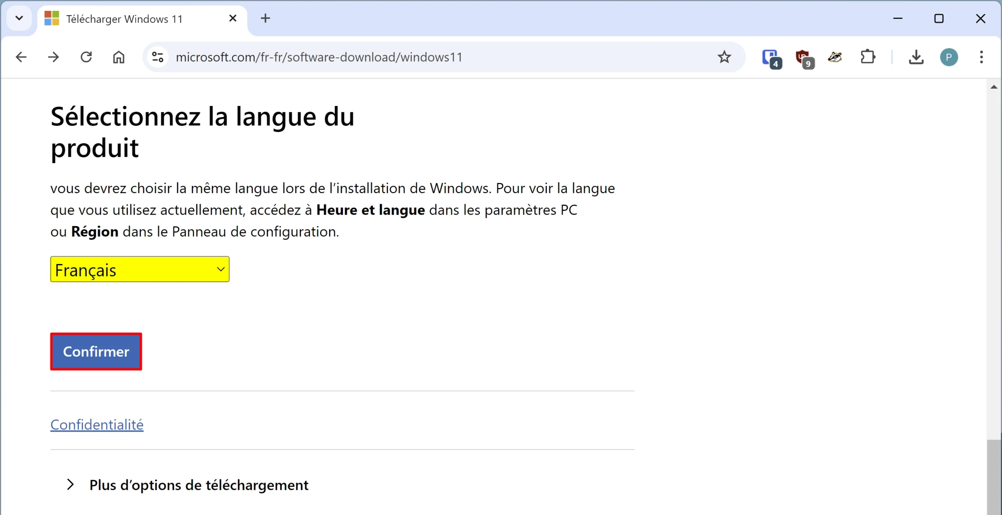Open the tab search dropdown
This screenshot has height=515, width=1002.
(x=19, y=18)
